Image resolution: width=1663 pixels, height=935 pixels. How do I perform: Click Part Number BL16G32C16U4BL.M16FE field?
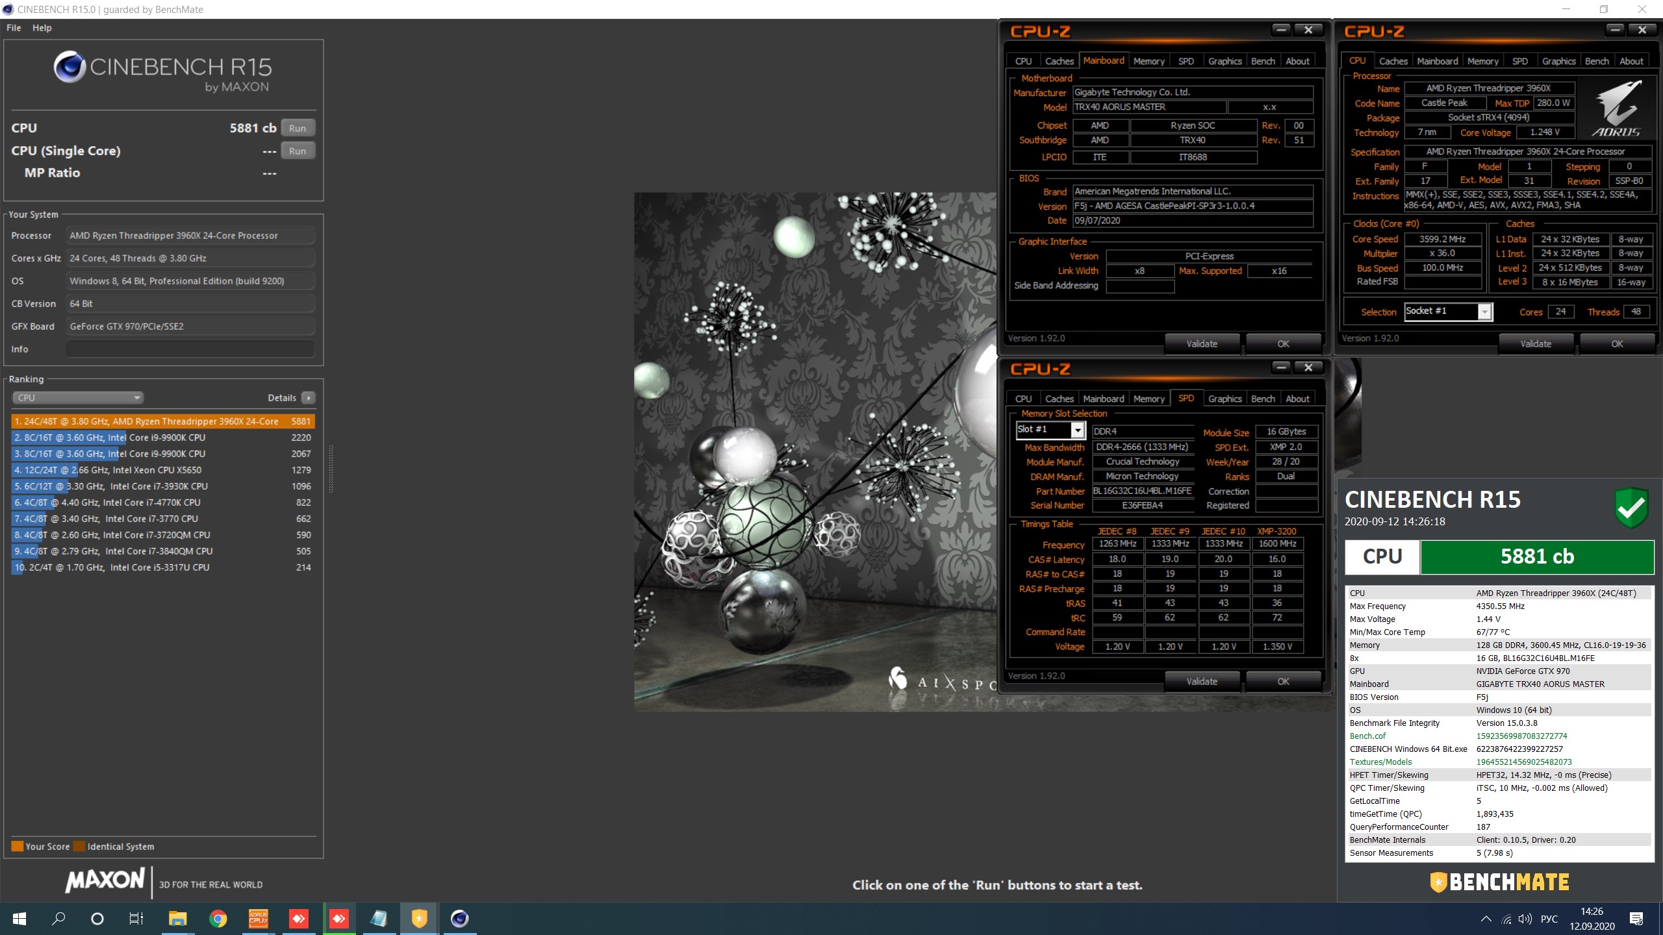pyautogui.click(x=1142, y=491)
